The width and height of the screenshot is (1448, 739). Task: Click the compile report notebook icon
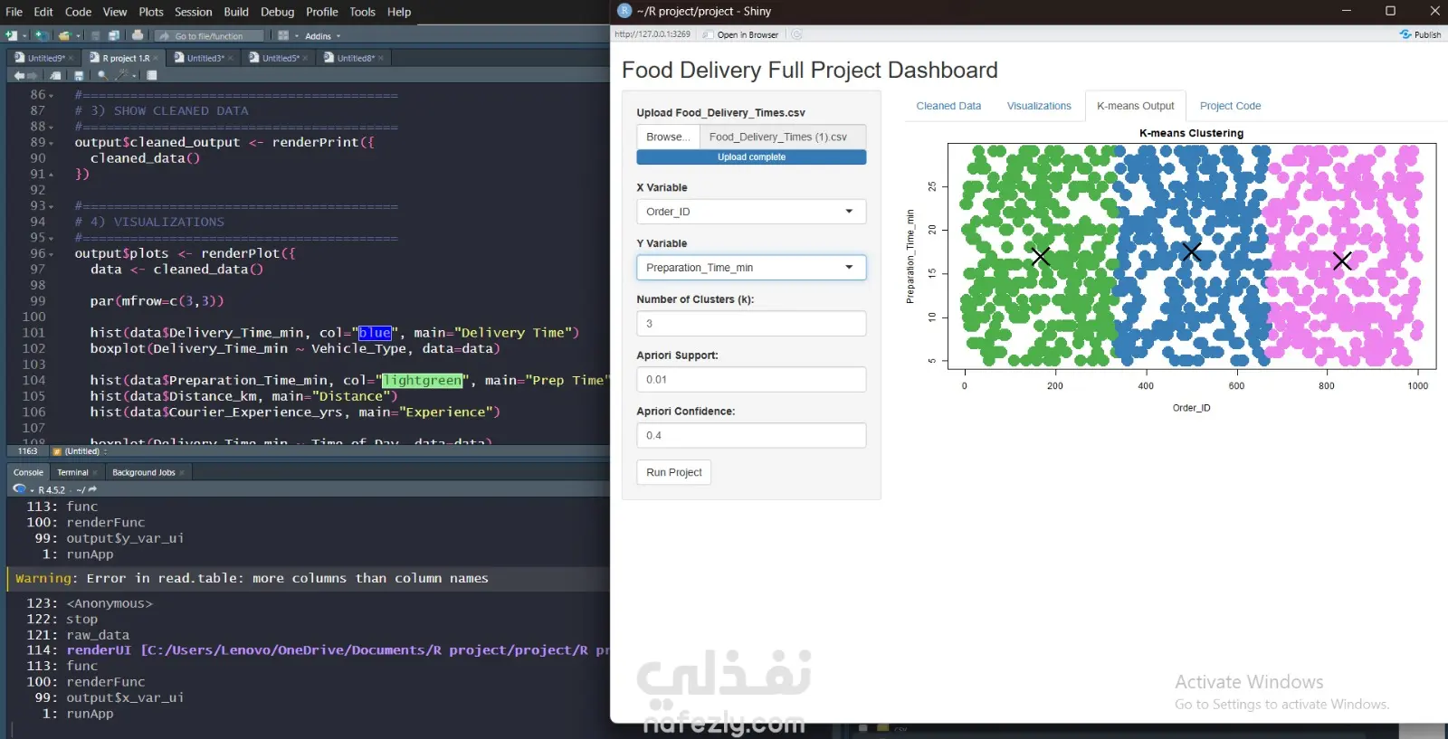[152, 76]
